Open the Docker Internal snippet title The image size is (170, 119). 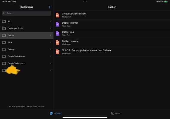70,23
